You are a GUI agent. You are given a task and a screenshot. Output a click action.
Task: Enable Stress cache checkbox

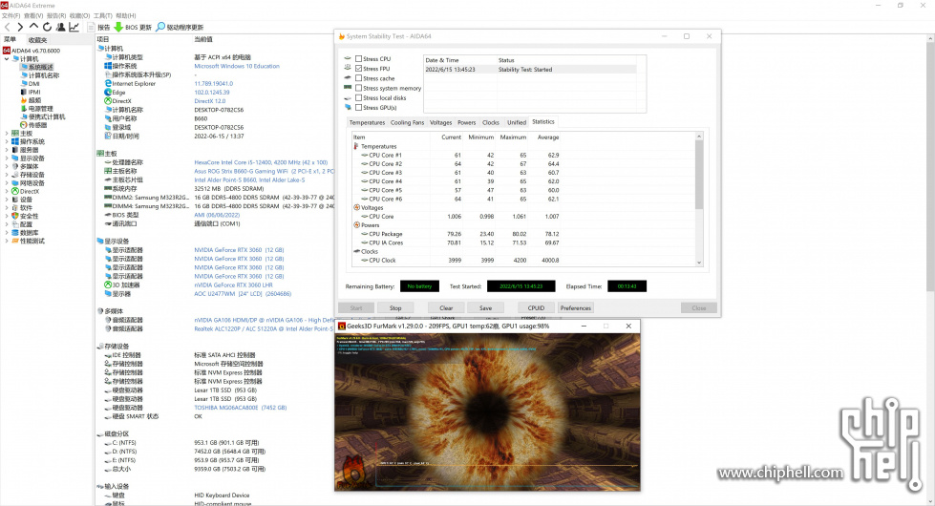358,78
